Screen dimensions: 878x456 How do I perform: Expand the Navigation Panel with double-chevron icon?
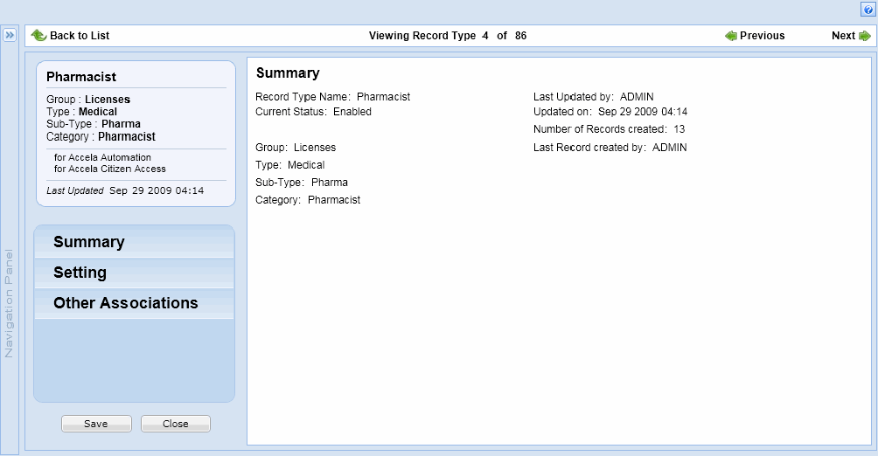pyautogui.click(x=10, y=36)
